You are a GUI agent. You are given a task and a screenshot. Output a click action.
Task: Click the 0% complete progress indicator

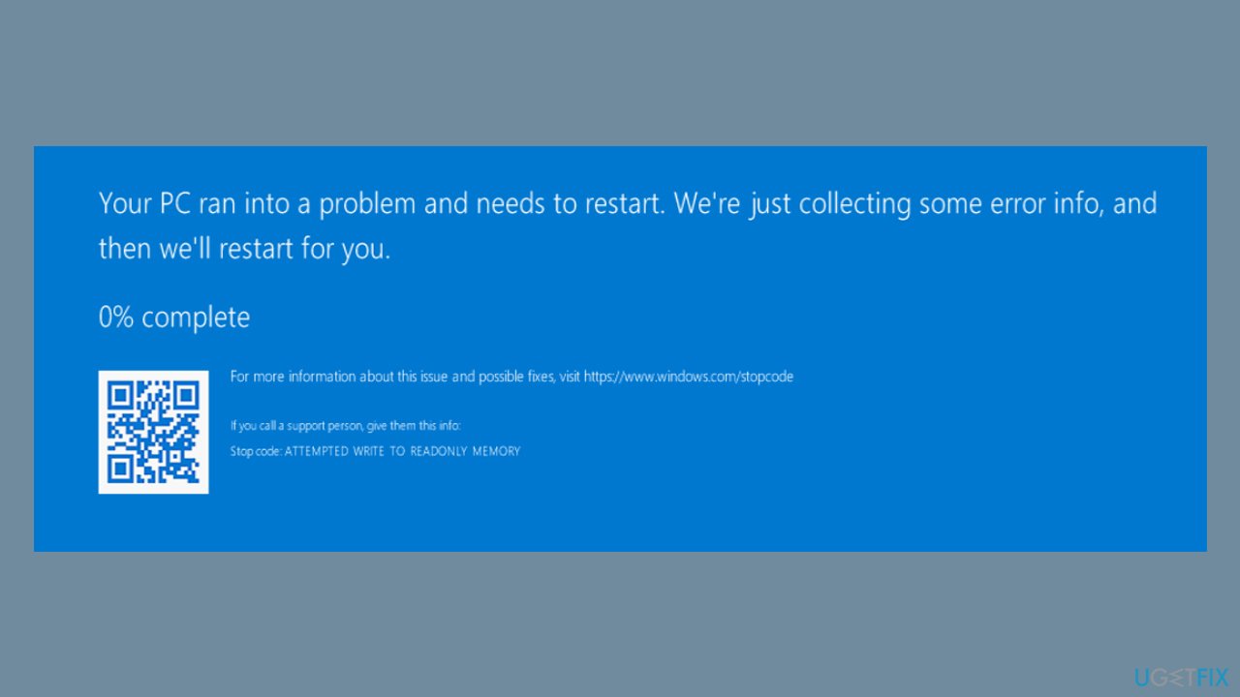click(x=173, y=317)
